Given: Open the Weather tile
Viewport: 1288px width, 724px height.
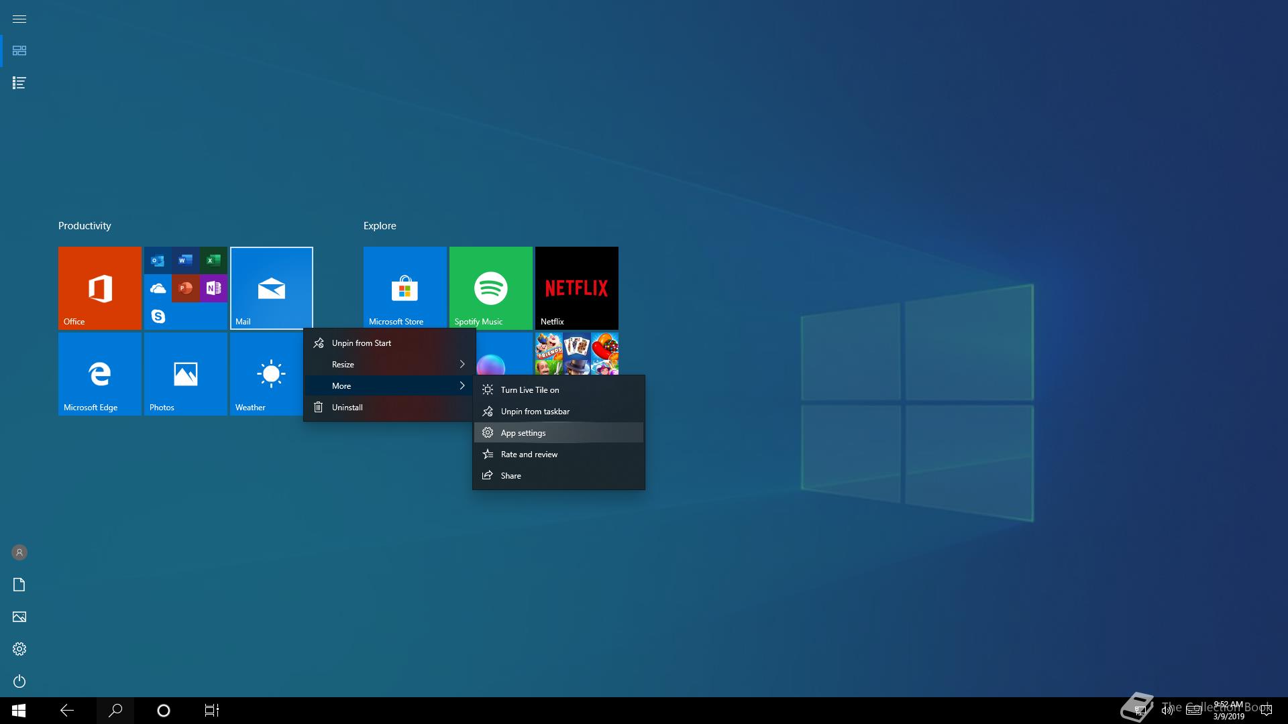Looking at the screenshot, I should 266,374.
